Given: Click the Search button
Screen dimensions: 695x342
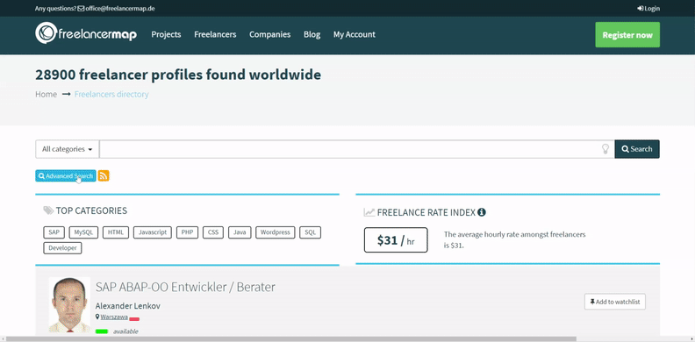Looking at the screenshot, I should [x=637, y=149].
